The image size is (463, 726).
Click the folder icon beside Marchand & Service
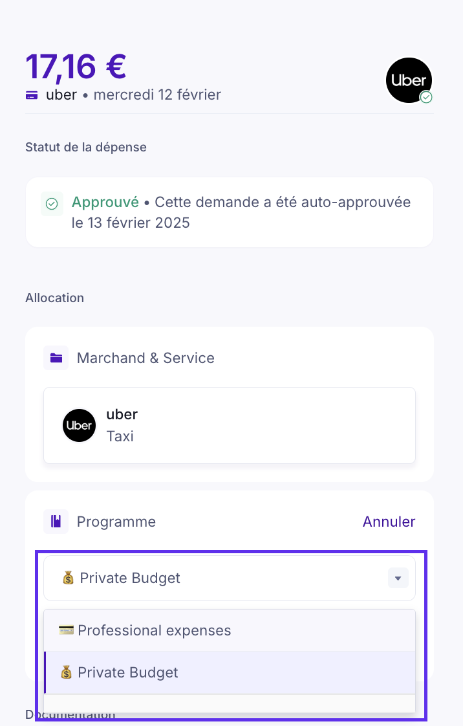coord(56,358)
